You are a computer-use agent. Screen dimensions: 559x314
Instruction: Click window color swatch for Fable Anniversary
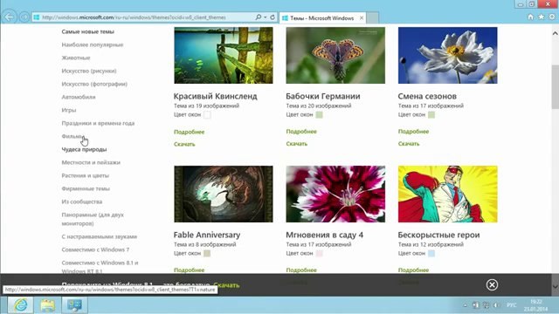point(207,253)
